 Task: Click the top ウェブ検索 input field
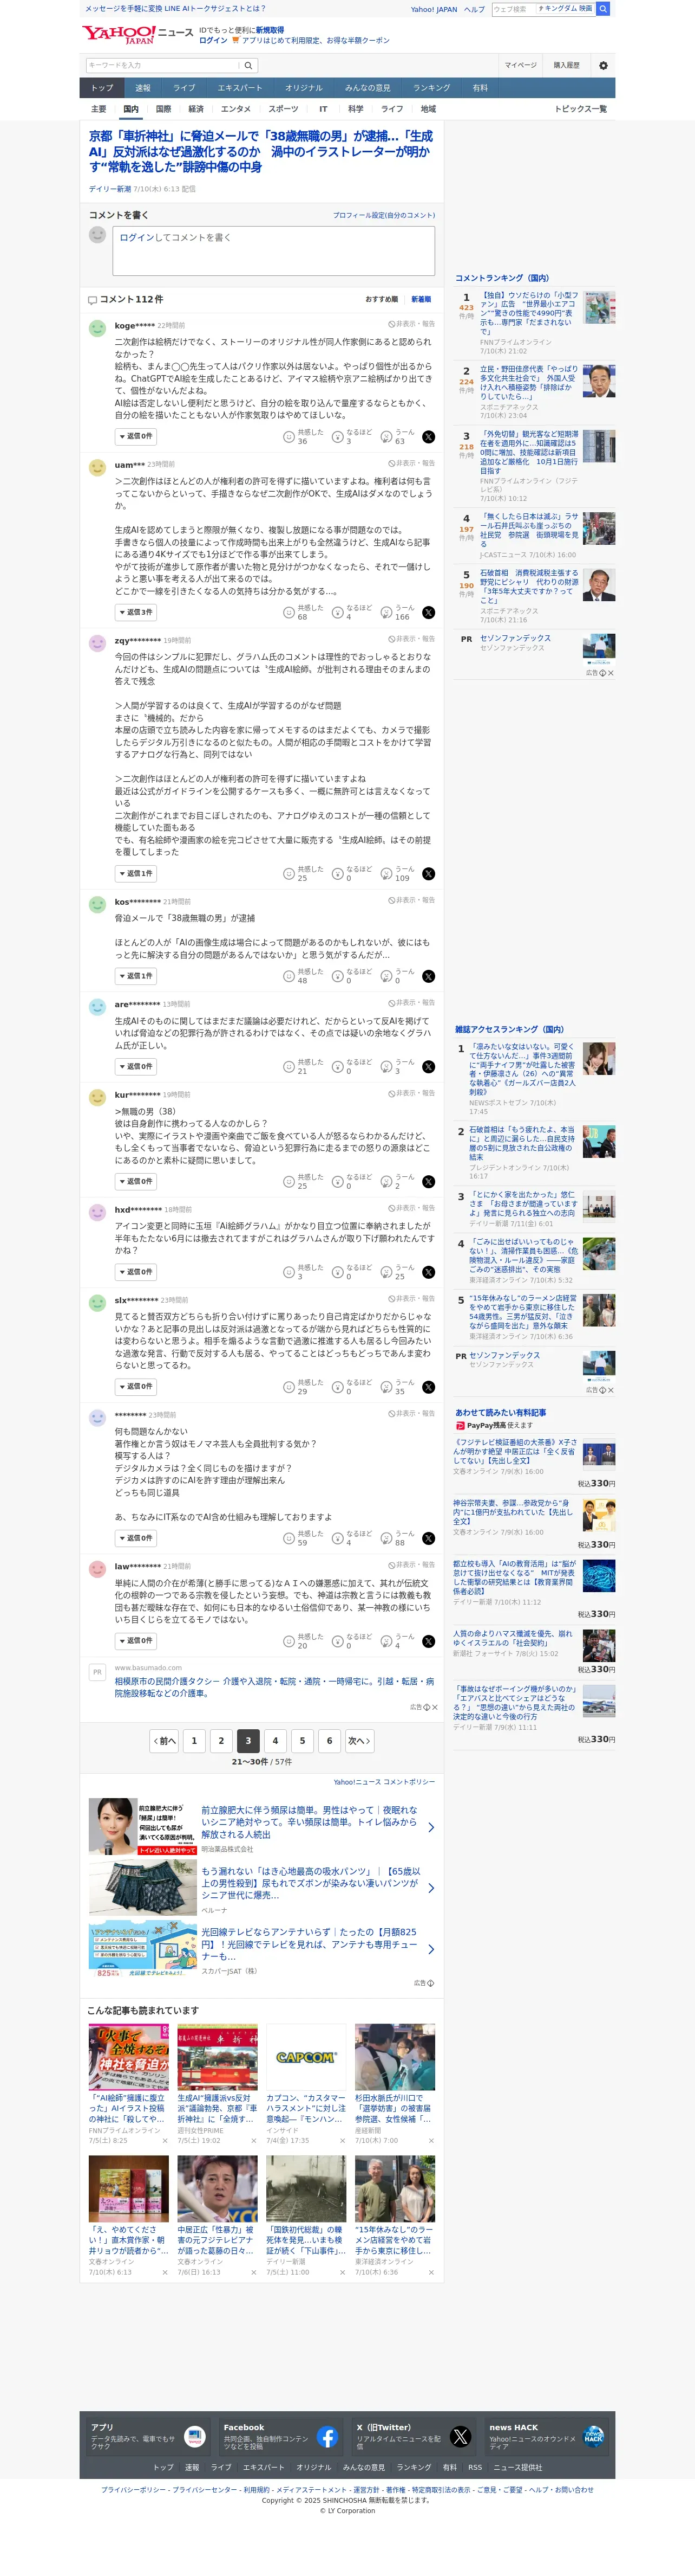click(513, 9)
